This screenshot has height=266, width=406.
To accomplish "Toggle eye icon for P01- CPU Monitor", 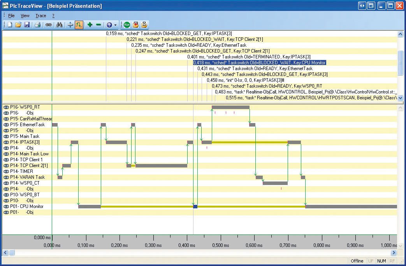I will (x=6, y=206).
